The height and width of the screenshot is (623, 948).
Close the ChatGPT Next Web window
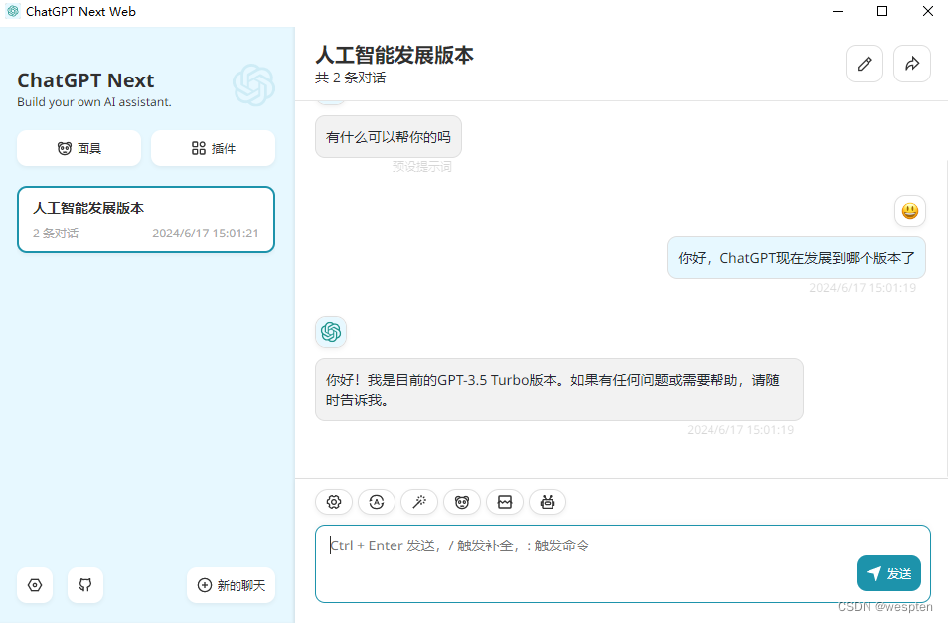928,11
